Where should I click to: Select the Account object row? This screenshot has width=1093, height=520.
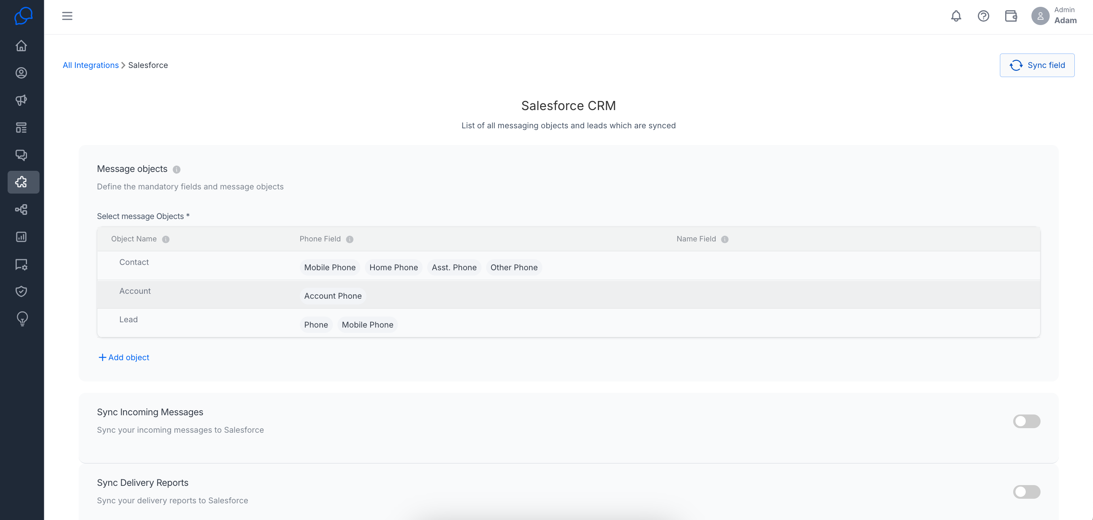[x=569, y=295]
